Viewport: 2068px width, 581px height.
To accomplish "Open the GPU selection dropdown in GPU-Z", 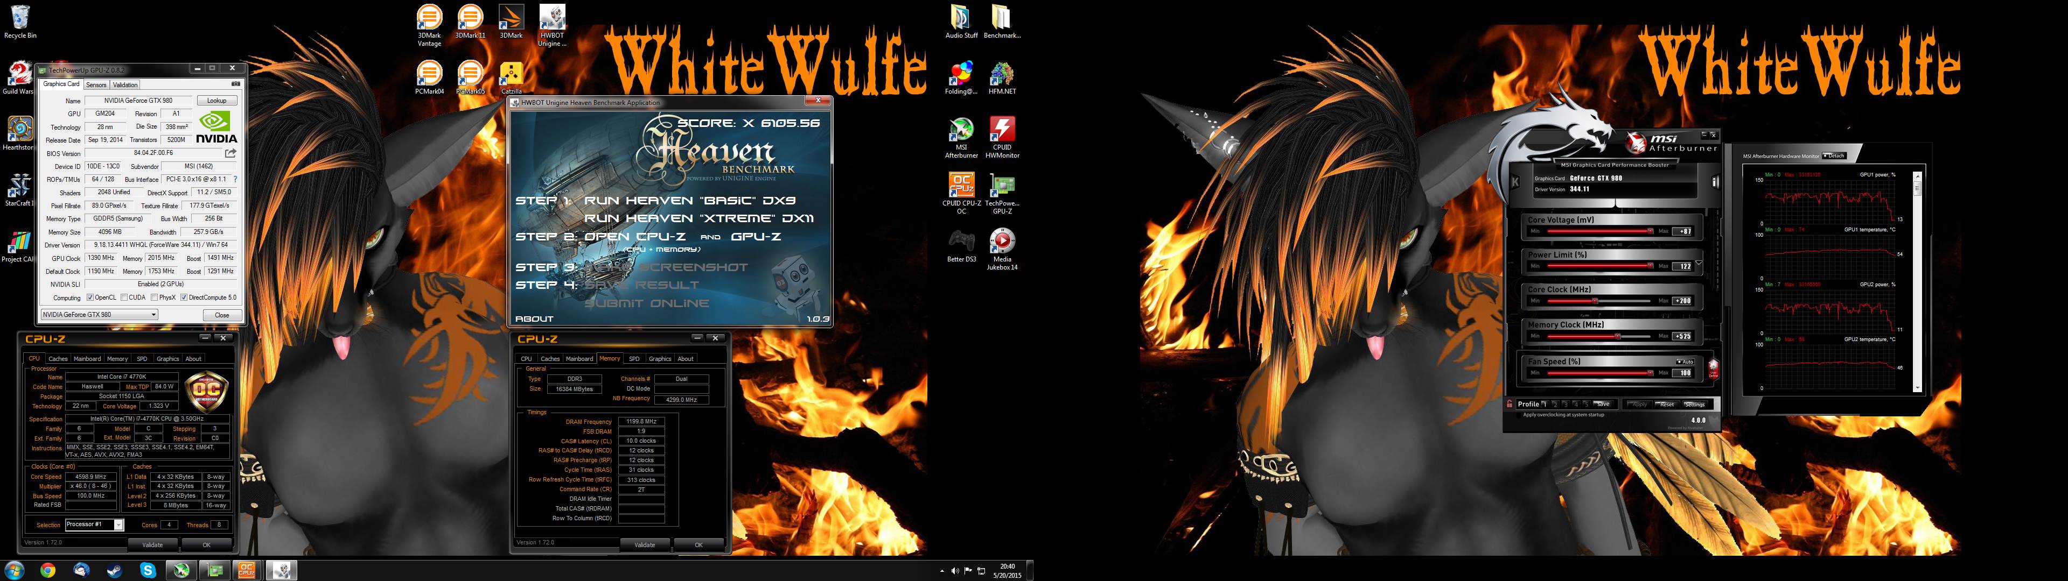I will point(100,315).
